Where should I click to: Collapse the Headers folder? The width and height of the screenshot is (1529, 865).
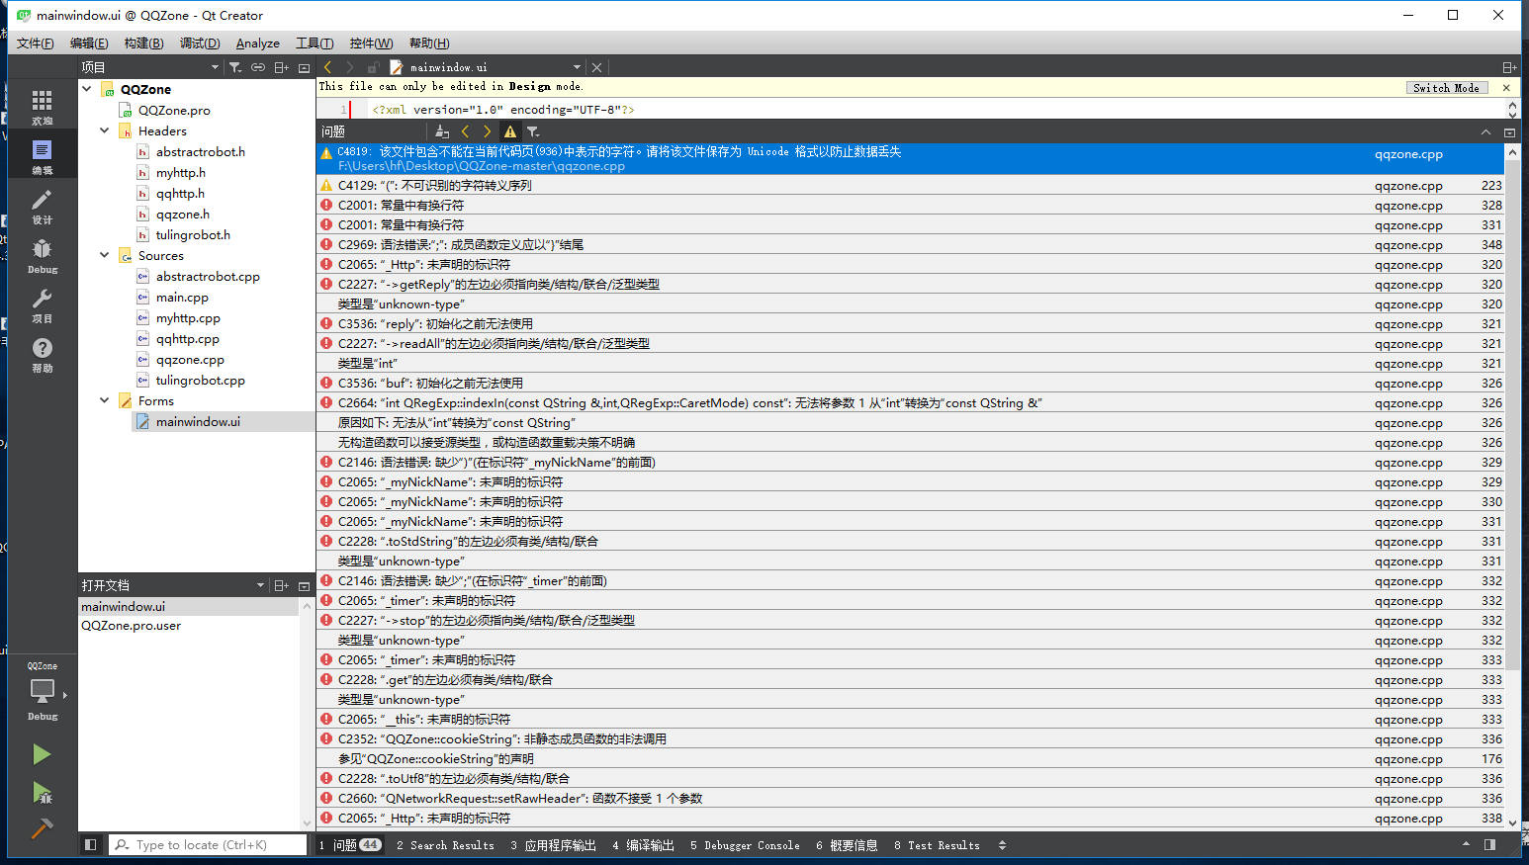tap(105, 130)
